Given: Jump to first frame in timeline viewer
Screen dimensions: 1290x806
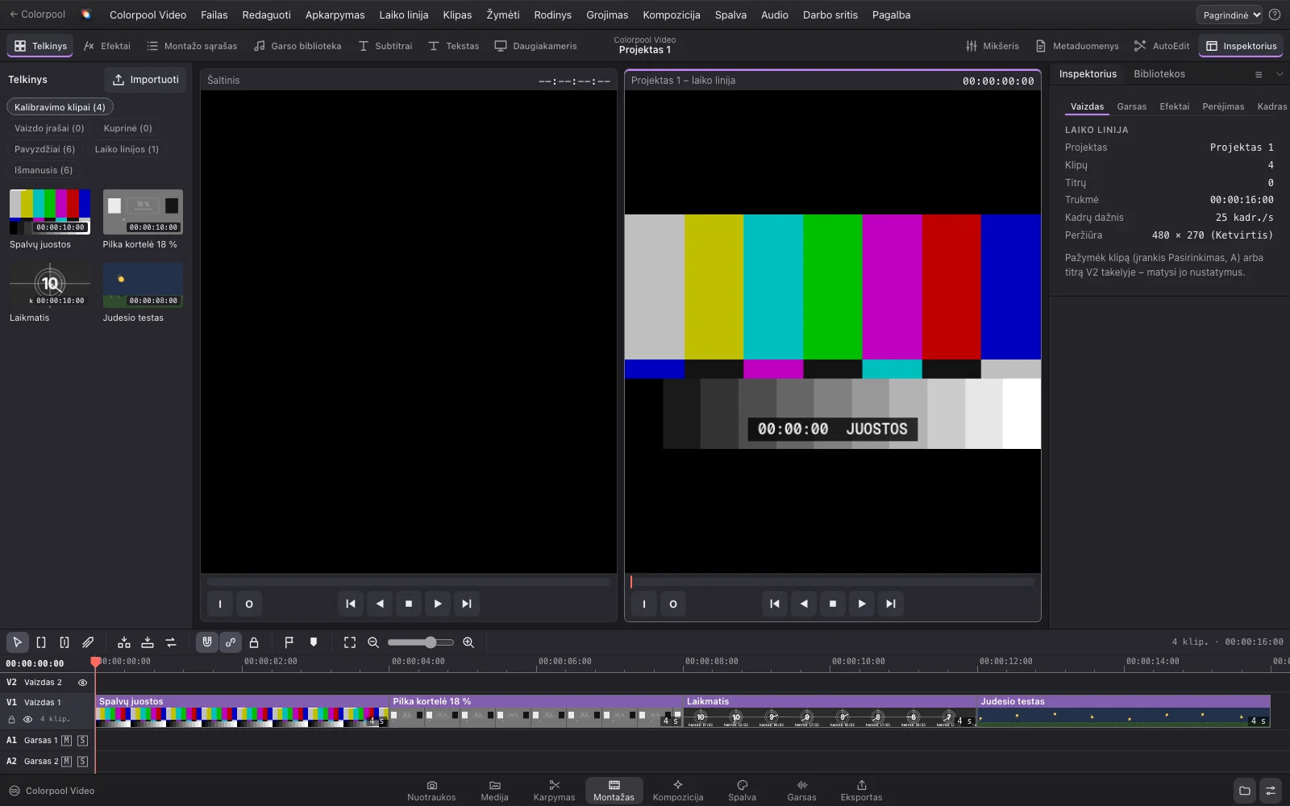Looking at the screenshot, I should pyautogui.click(x=775, y=604).
